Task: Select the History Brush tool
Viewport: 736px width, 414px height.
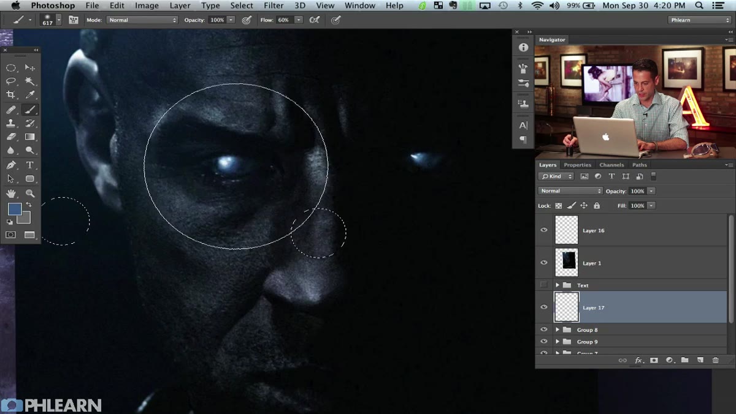Action: [x=29, y=123]
